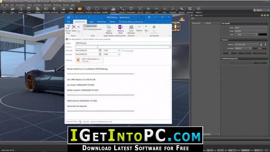Enable the All day event checkbox

coord(122,51)
